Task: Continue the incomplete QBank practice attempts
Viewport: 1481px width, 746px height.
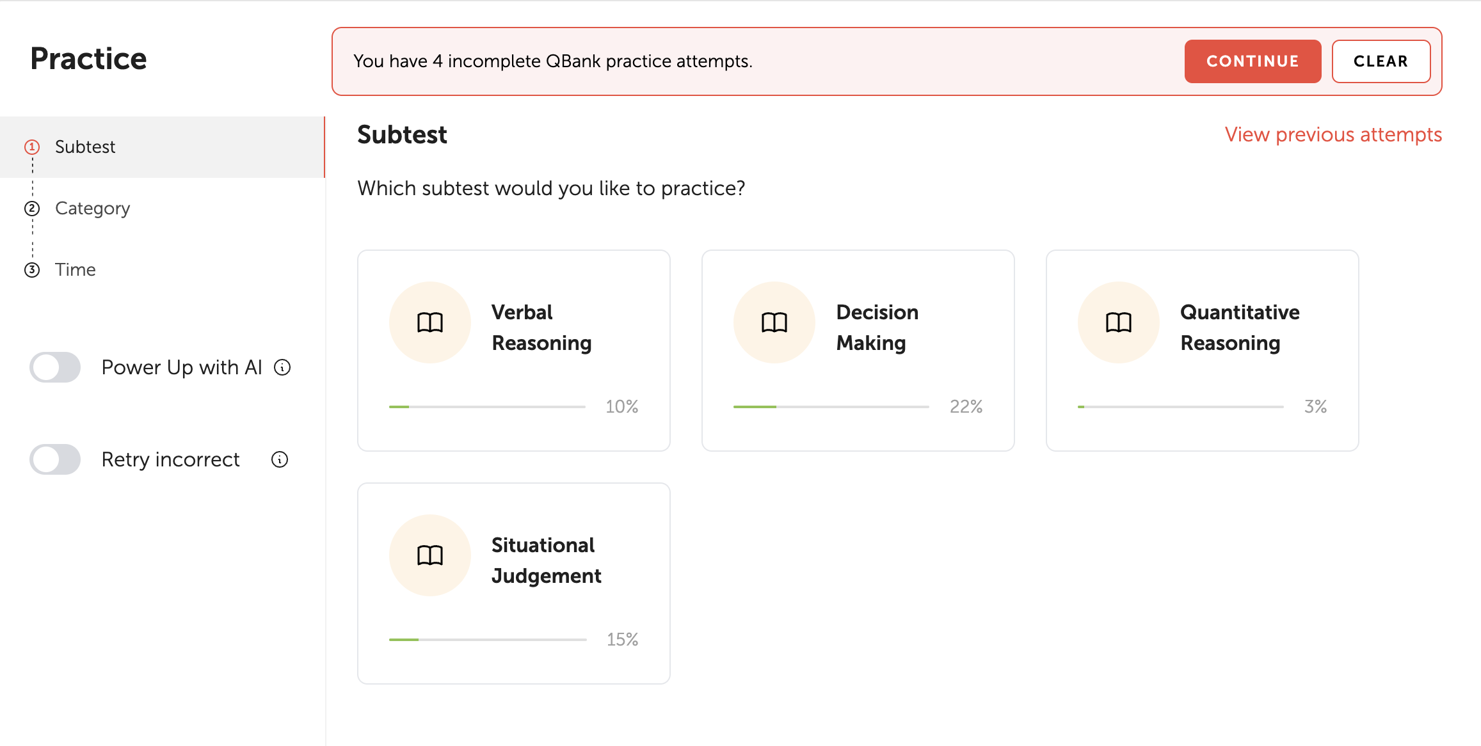Action: pyautogui.click(x=1253, y=61)
